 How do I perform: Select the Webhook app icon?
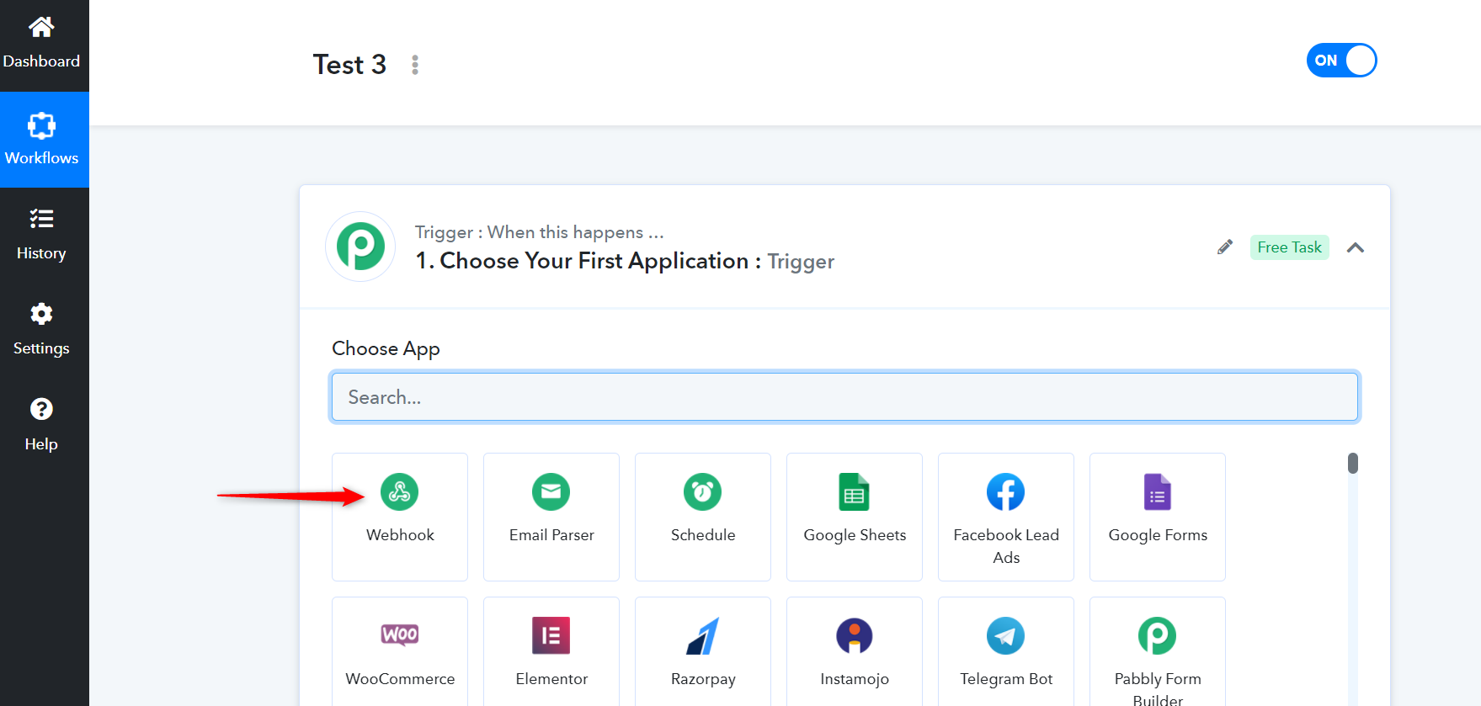400,492
